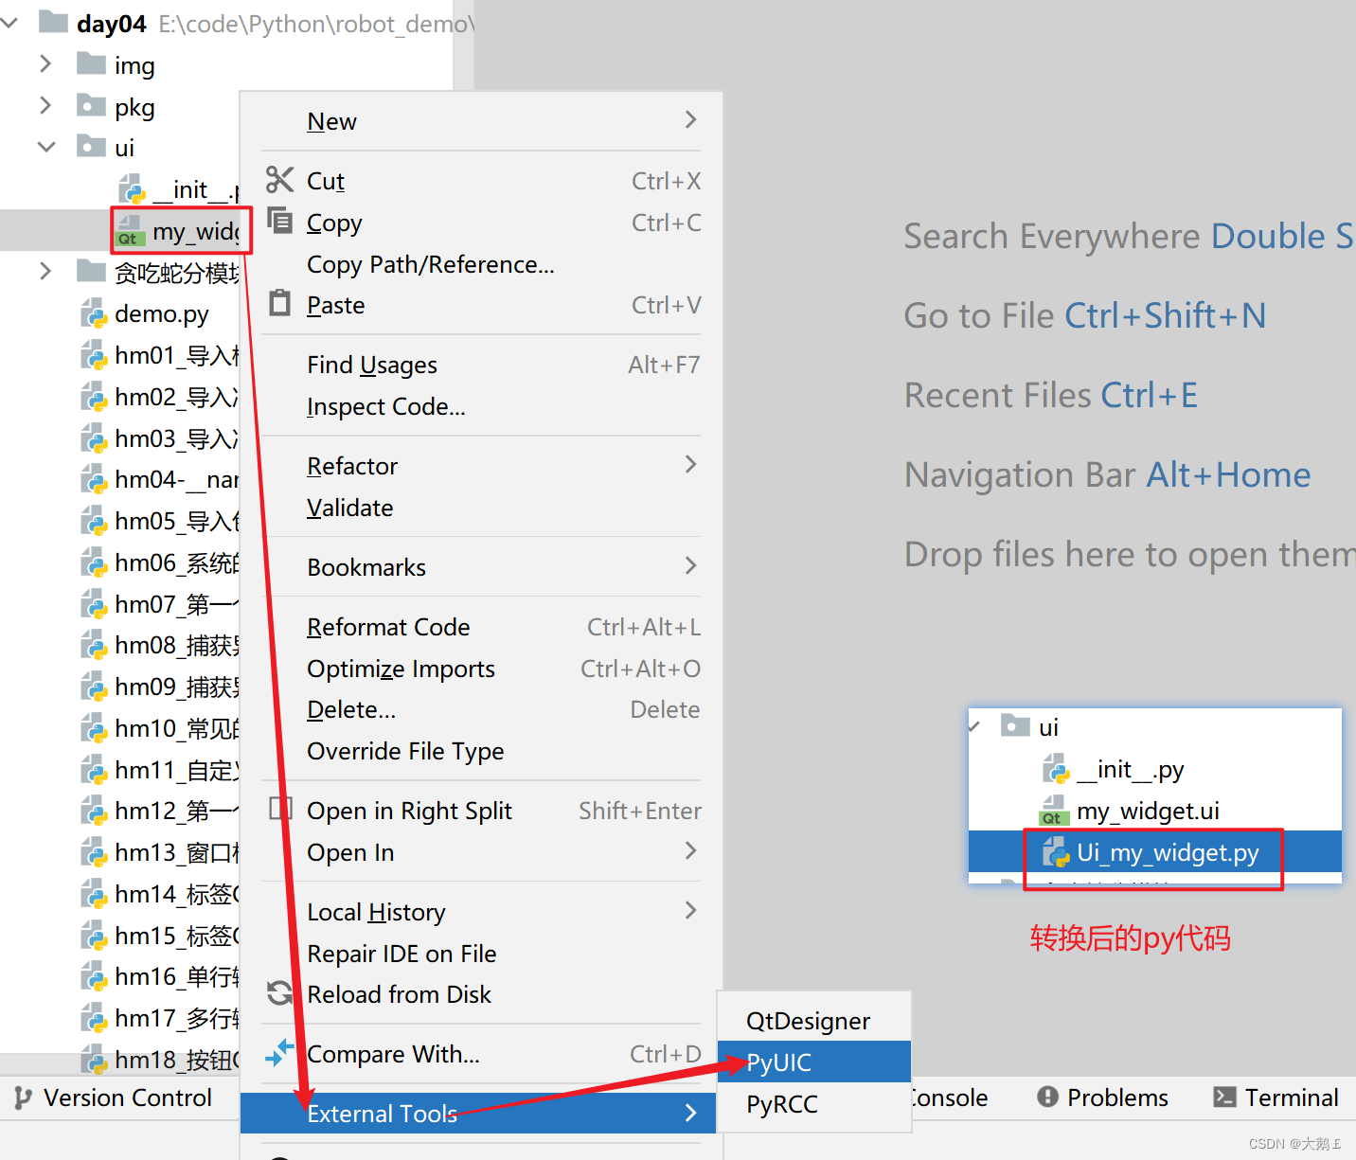Screen dimensions: 1356x1160
Task: Click the Reload from Disk icon
Action: (x=279, y=993)
